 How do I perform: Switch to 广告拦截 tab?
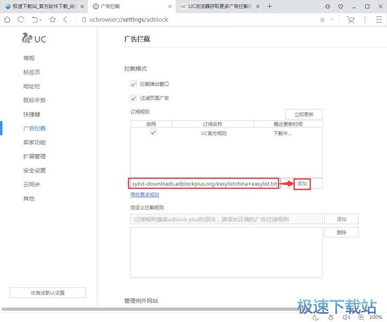132,6
